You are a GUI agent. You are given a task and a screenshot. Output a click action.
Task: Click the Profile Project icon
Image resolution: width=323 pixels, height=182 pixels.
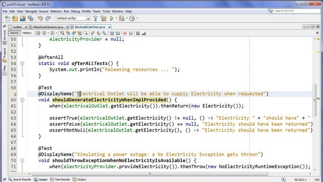click(132, 18)
